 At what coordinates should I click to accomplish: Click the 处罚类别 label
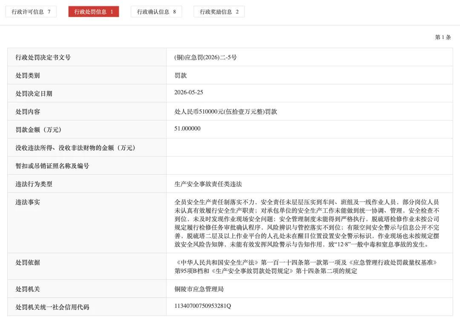28,75
